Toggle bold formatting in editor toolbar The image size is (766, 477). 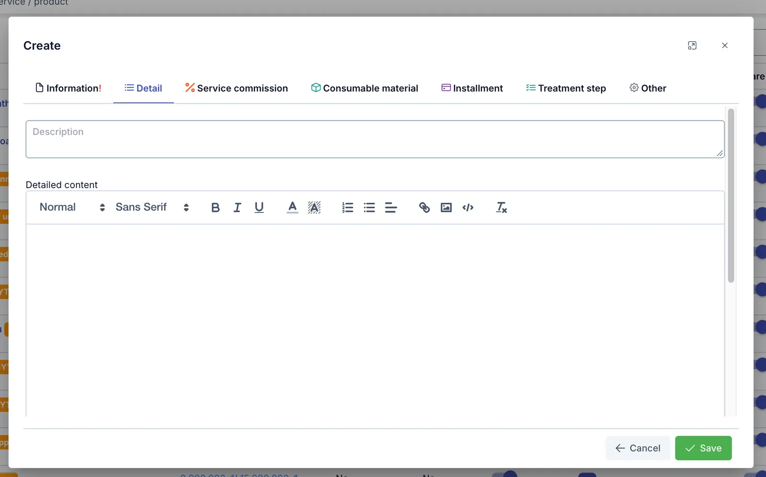point(215,208)
